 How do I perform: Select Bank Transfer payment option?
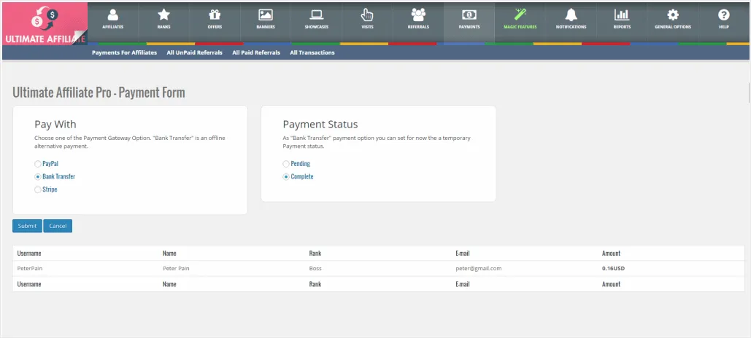[38, 176]
